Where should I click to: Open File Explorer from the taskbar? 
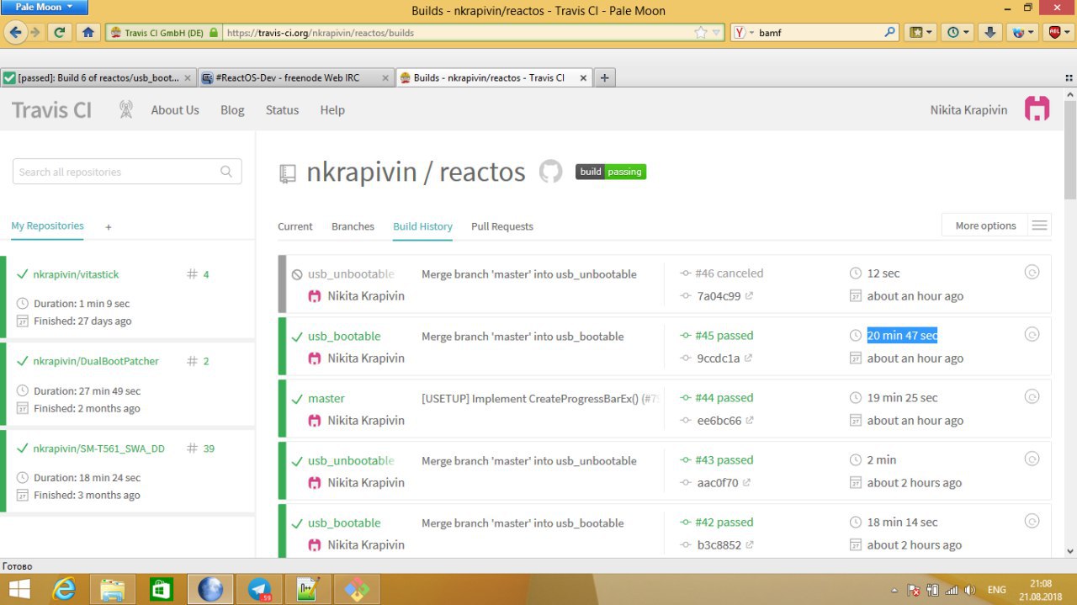coord(112,589)
